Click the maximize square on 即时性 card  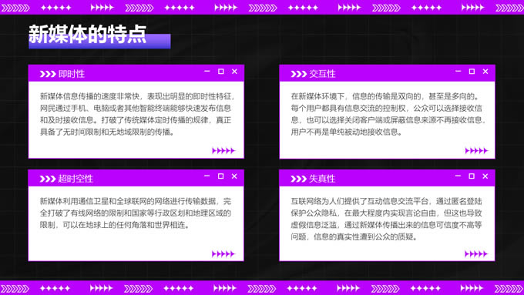221,72
